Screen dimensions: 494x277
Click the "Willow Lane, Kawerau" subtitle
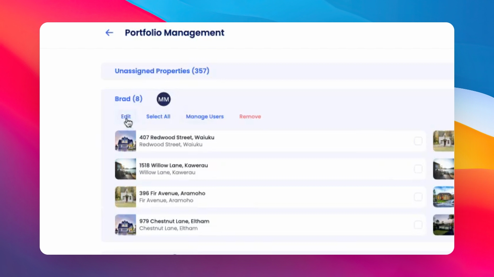[x=167, y=172]
